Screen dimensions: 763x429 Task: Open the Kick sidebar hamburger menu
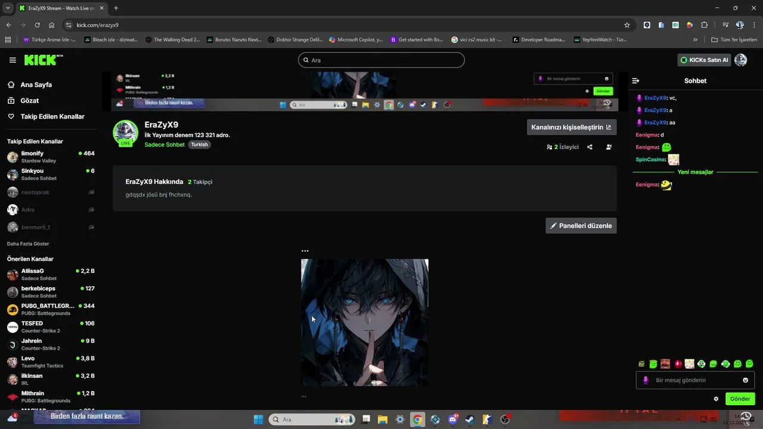coord(13,60)
